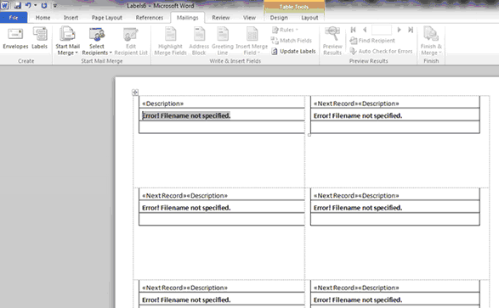Click the table resize handle of first label
The image size is (499, 308).
(309, 135)
